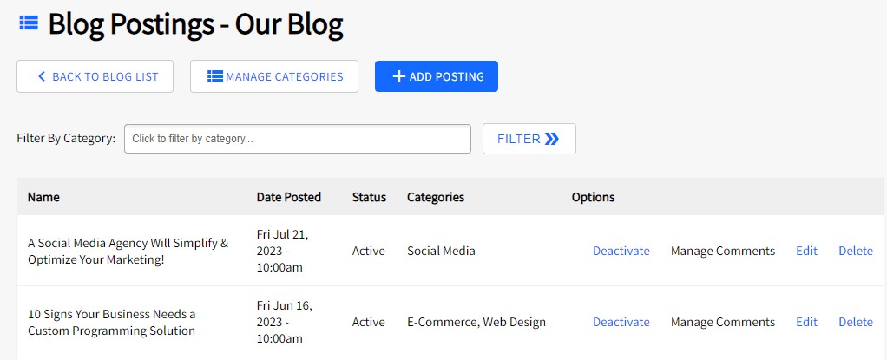Manage comments for the Social Media Agency post
This screenshot has height=360, width=887.
coord(722,251)
